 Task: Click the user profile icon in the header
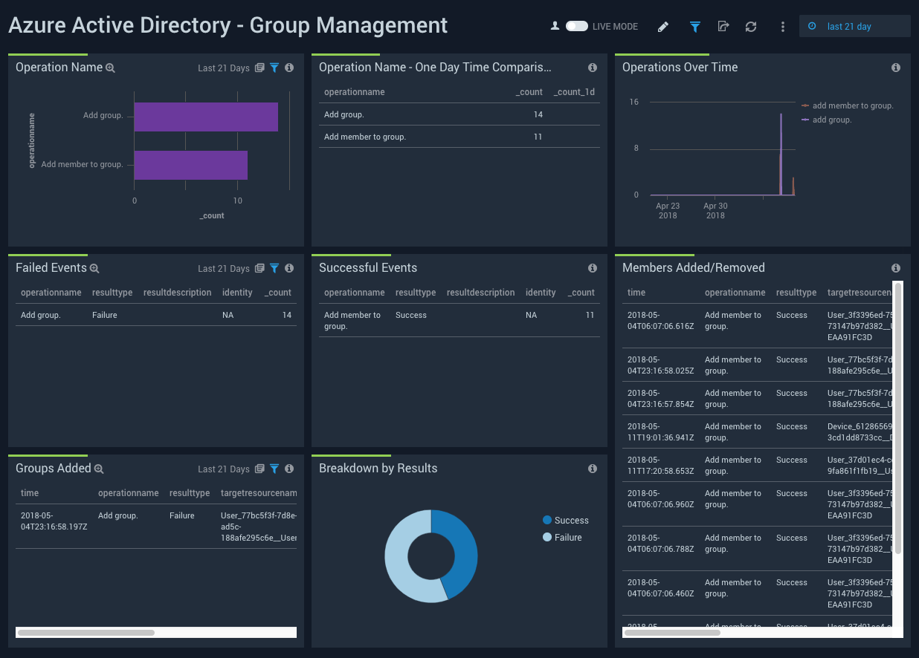tap(555, 26)
